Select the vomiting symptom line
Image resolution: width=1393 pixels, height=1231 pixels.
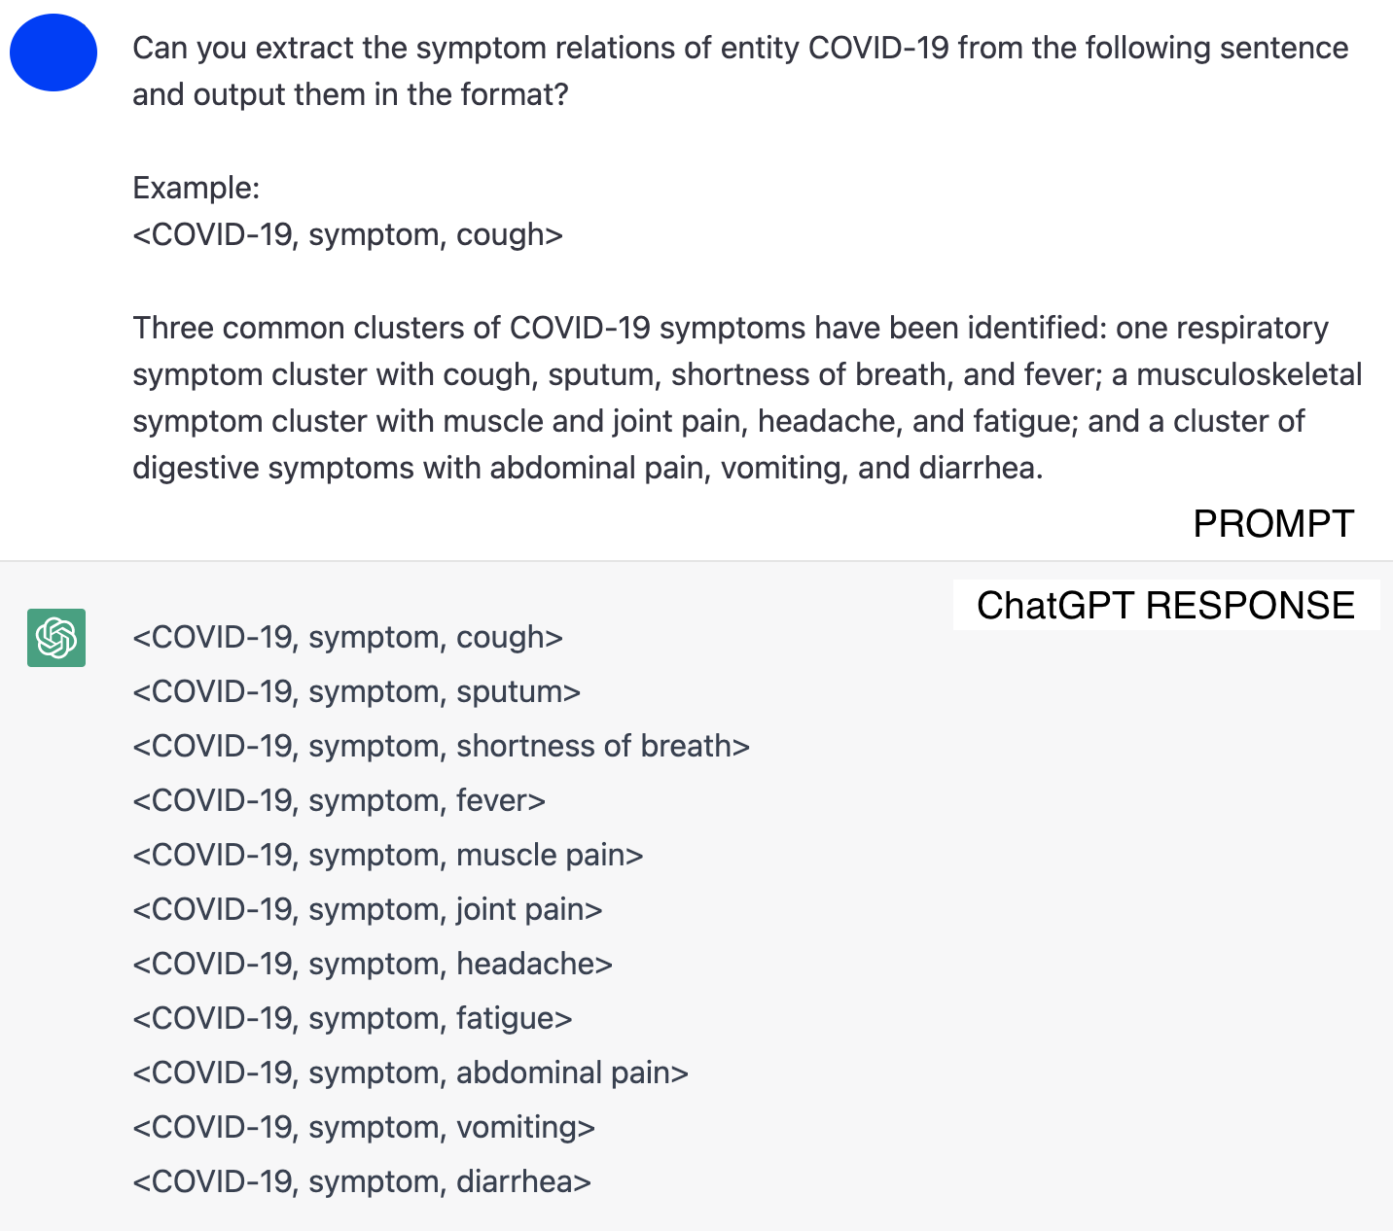coord(363,1128)
